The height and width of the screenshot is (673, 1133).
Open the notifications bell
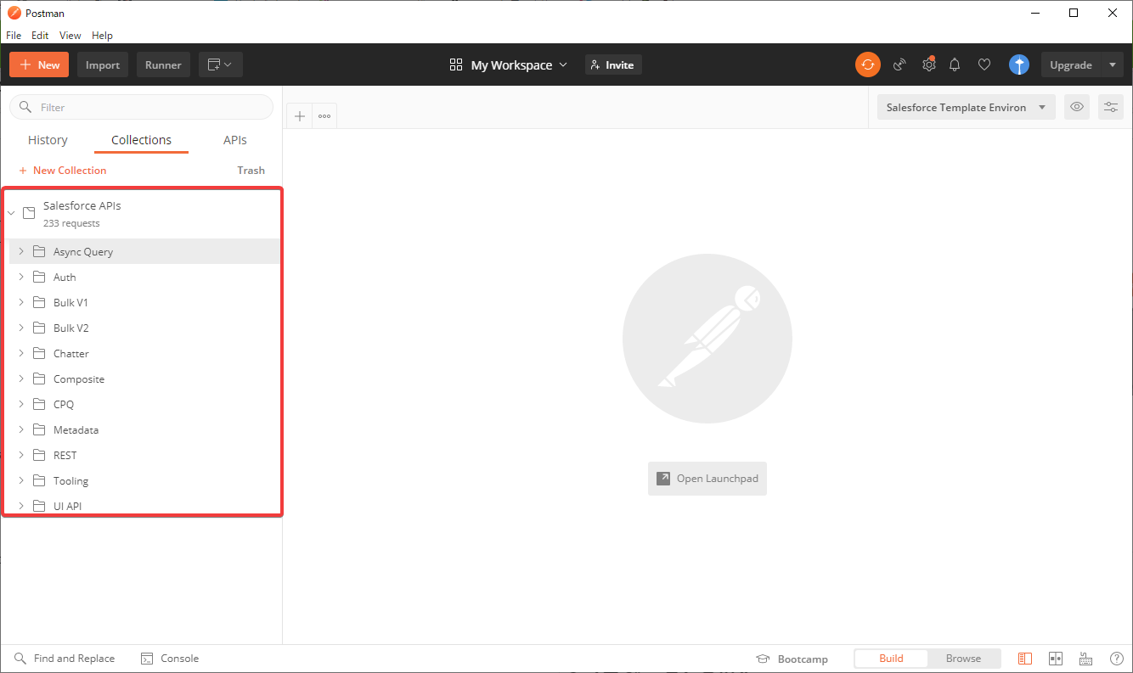point(955,64)
